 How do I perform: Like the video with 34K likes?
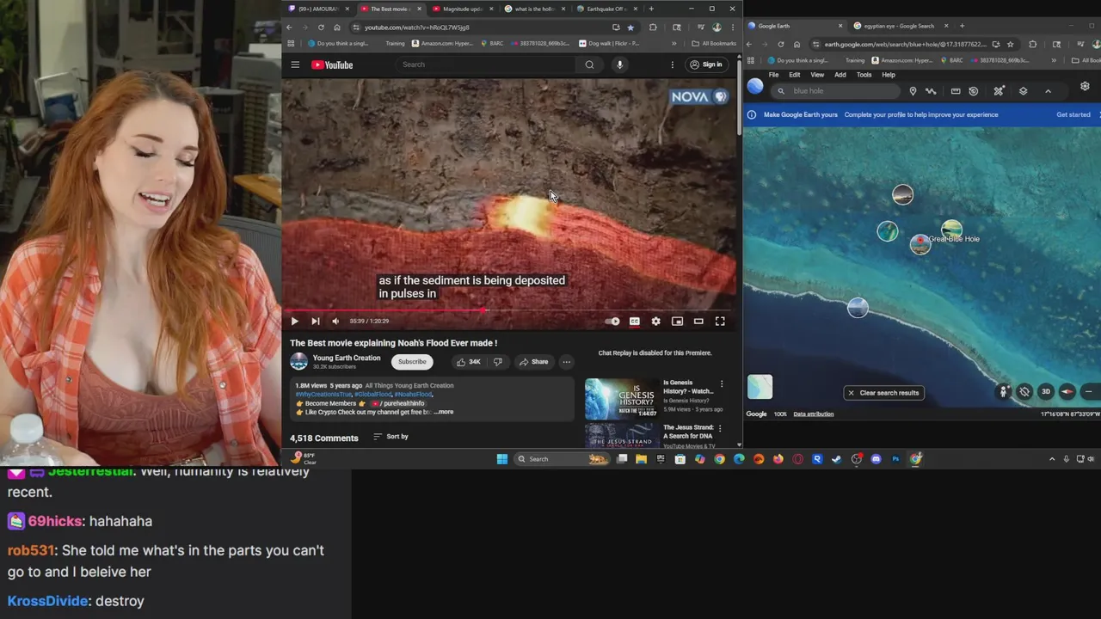[468, 362]
